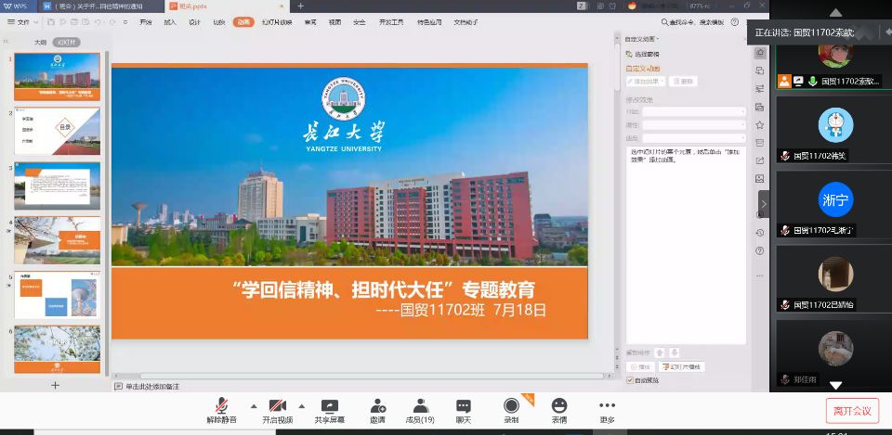Screen dimensions: 892x435
Task: Open the 表情 emoji reactions icon
Action: (x=558, y=406)
